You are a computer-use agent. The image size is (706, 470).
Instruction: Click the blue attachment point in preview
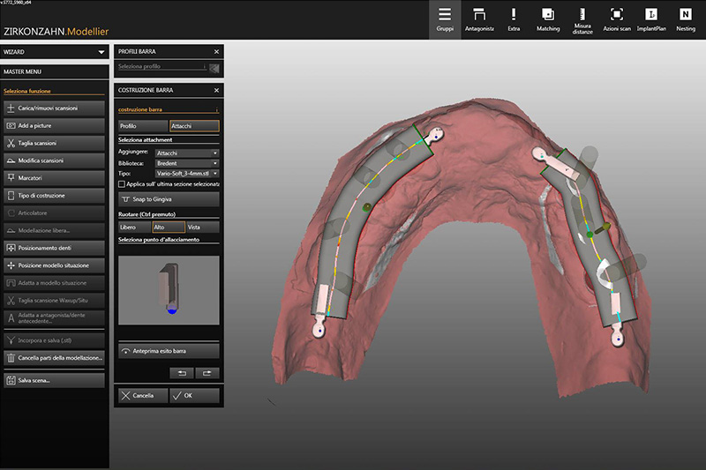(x=171, y=311)
